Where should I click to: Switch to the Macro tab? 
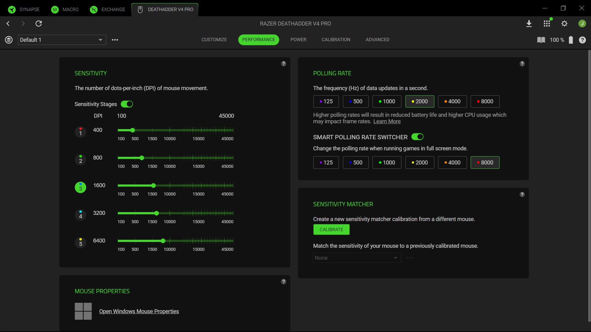coord(65,10)
